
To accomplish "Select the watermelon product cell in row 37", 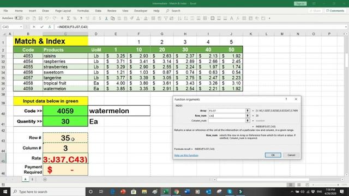I will pyautogui.click(x=65, y=89).
